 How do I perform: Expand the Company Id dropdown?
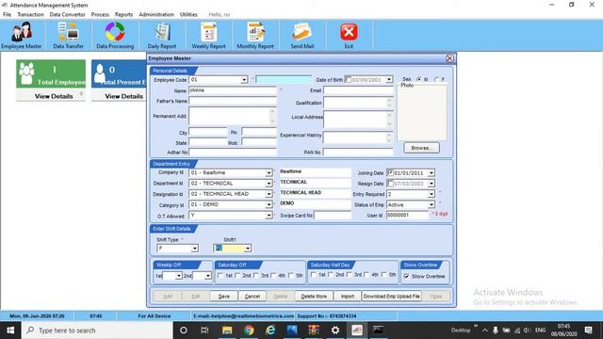269,173
